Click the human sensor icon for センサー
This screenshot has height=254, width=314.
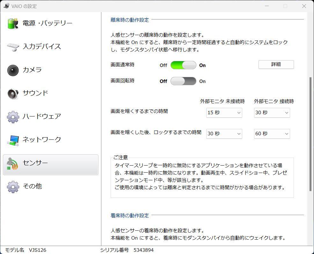[12, 164]
